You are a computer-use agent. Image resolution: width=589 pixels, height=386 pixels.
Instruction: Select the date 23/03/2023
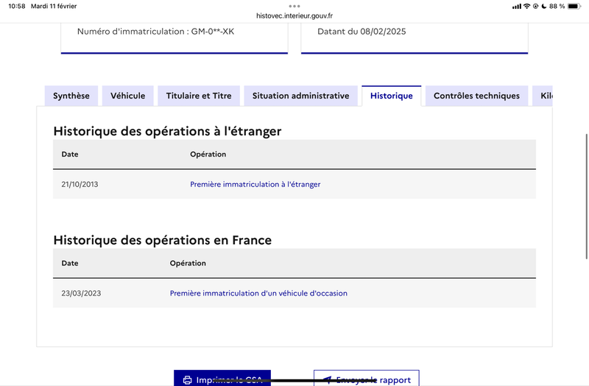point(81,293)
